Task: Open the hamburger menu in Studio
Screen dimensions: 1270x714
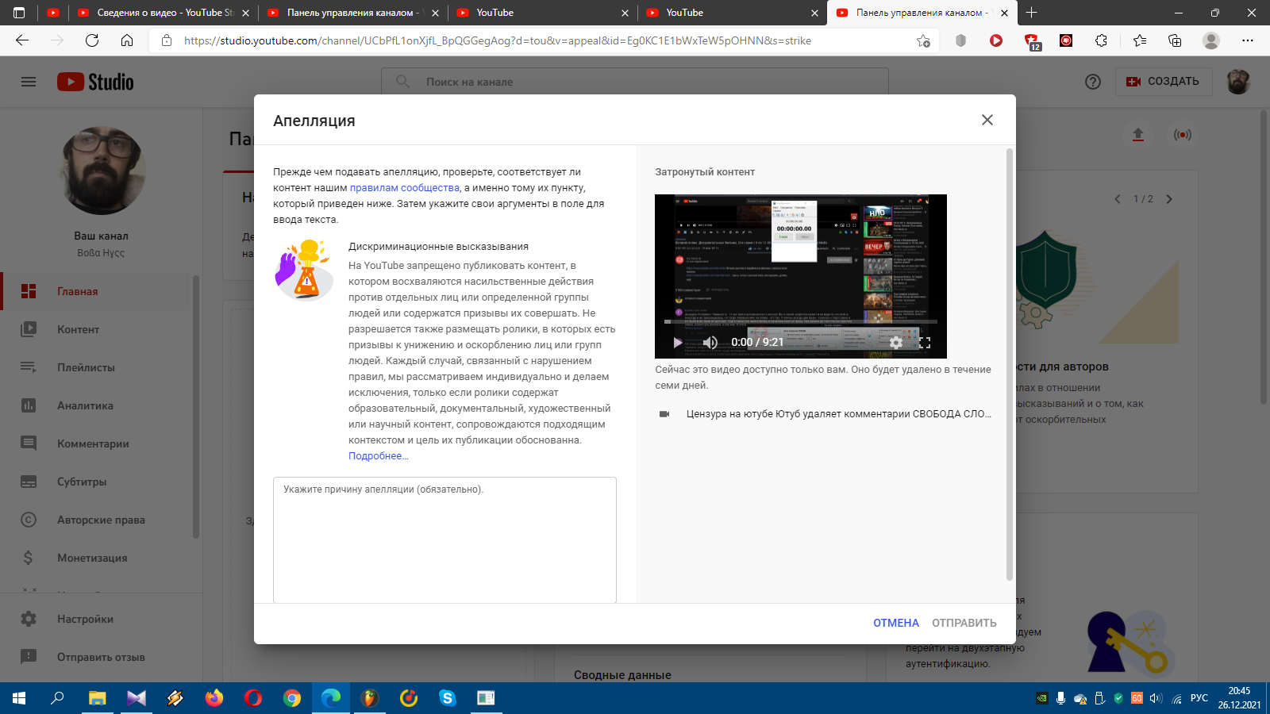Action: coord(29,82)
